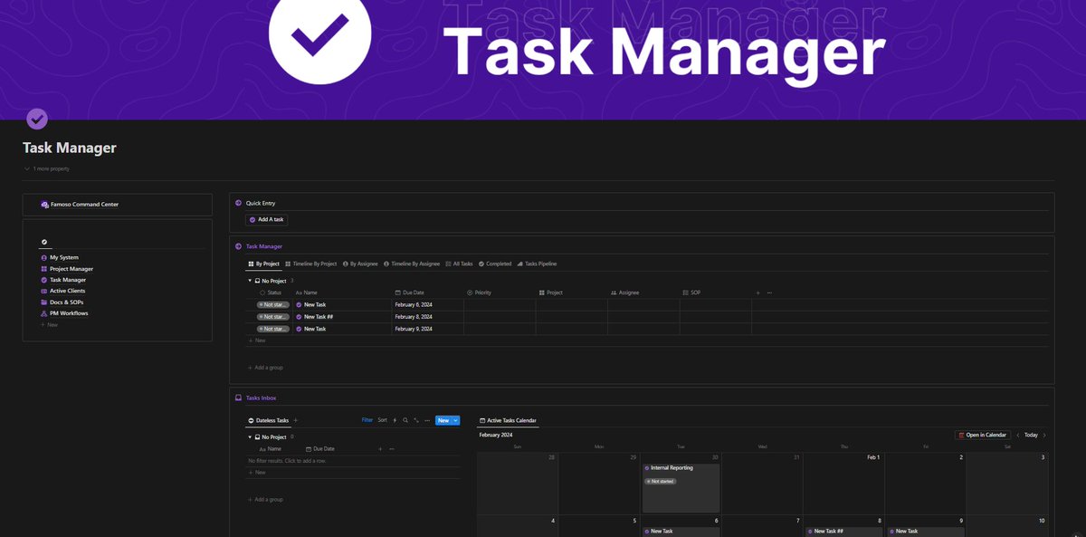
Task: Open column options dots in Task Manager table
Action: [x=769, y=292]
